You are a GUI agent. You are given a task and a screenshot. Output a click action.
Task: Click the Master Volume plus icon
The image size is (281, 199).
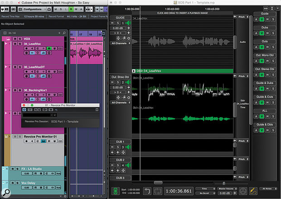pos(235,193)
